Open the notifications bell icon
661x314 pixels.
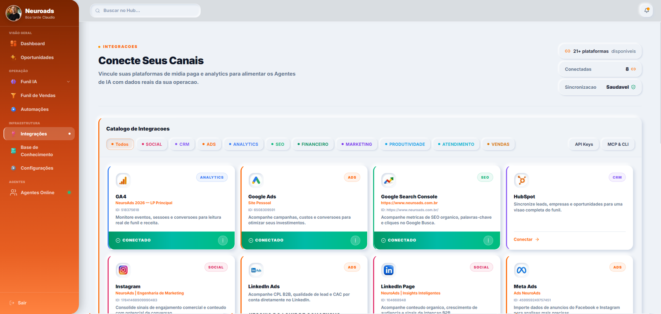646,10
